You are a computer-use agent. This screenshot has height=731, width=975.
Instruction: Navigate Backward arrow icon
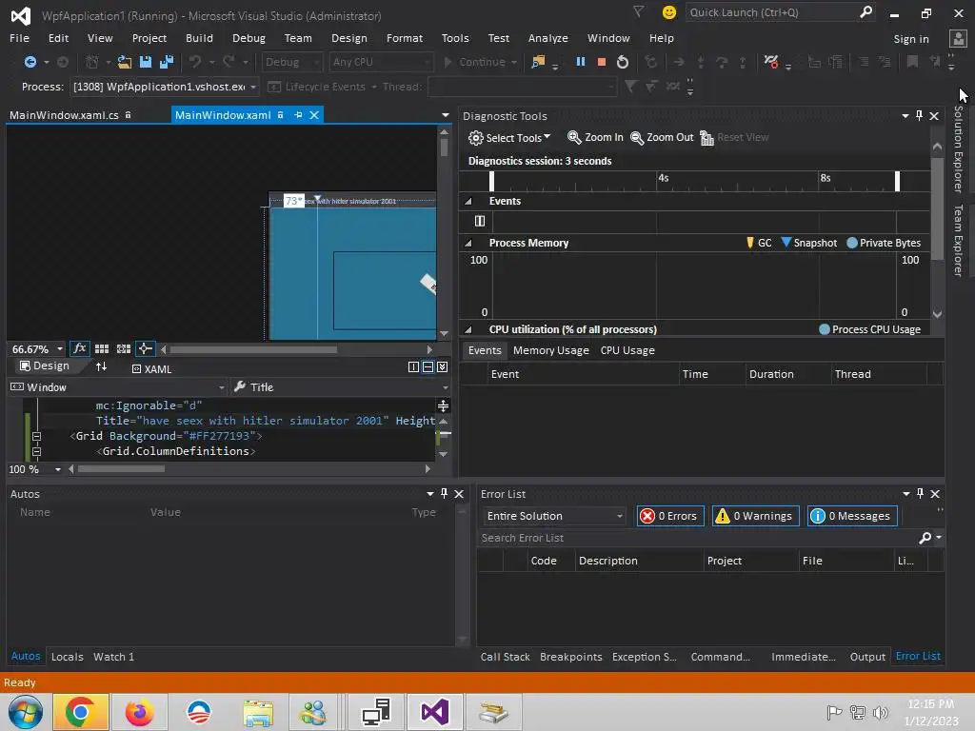[x=30, y=62]
